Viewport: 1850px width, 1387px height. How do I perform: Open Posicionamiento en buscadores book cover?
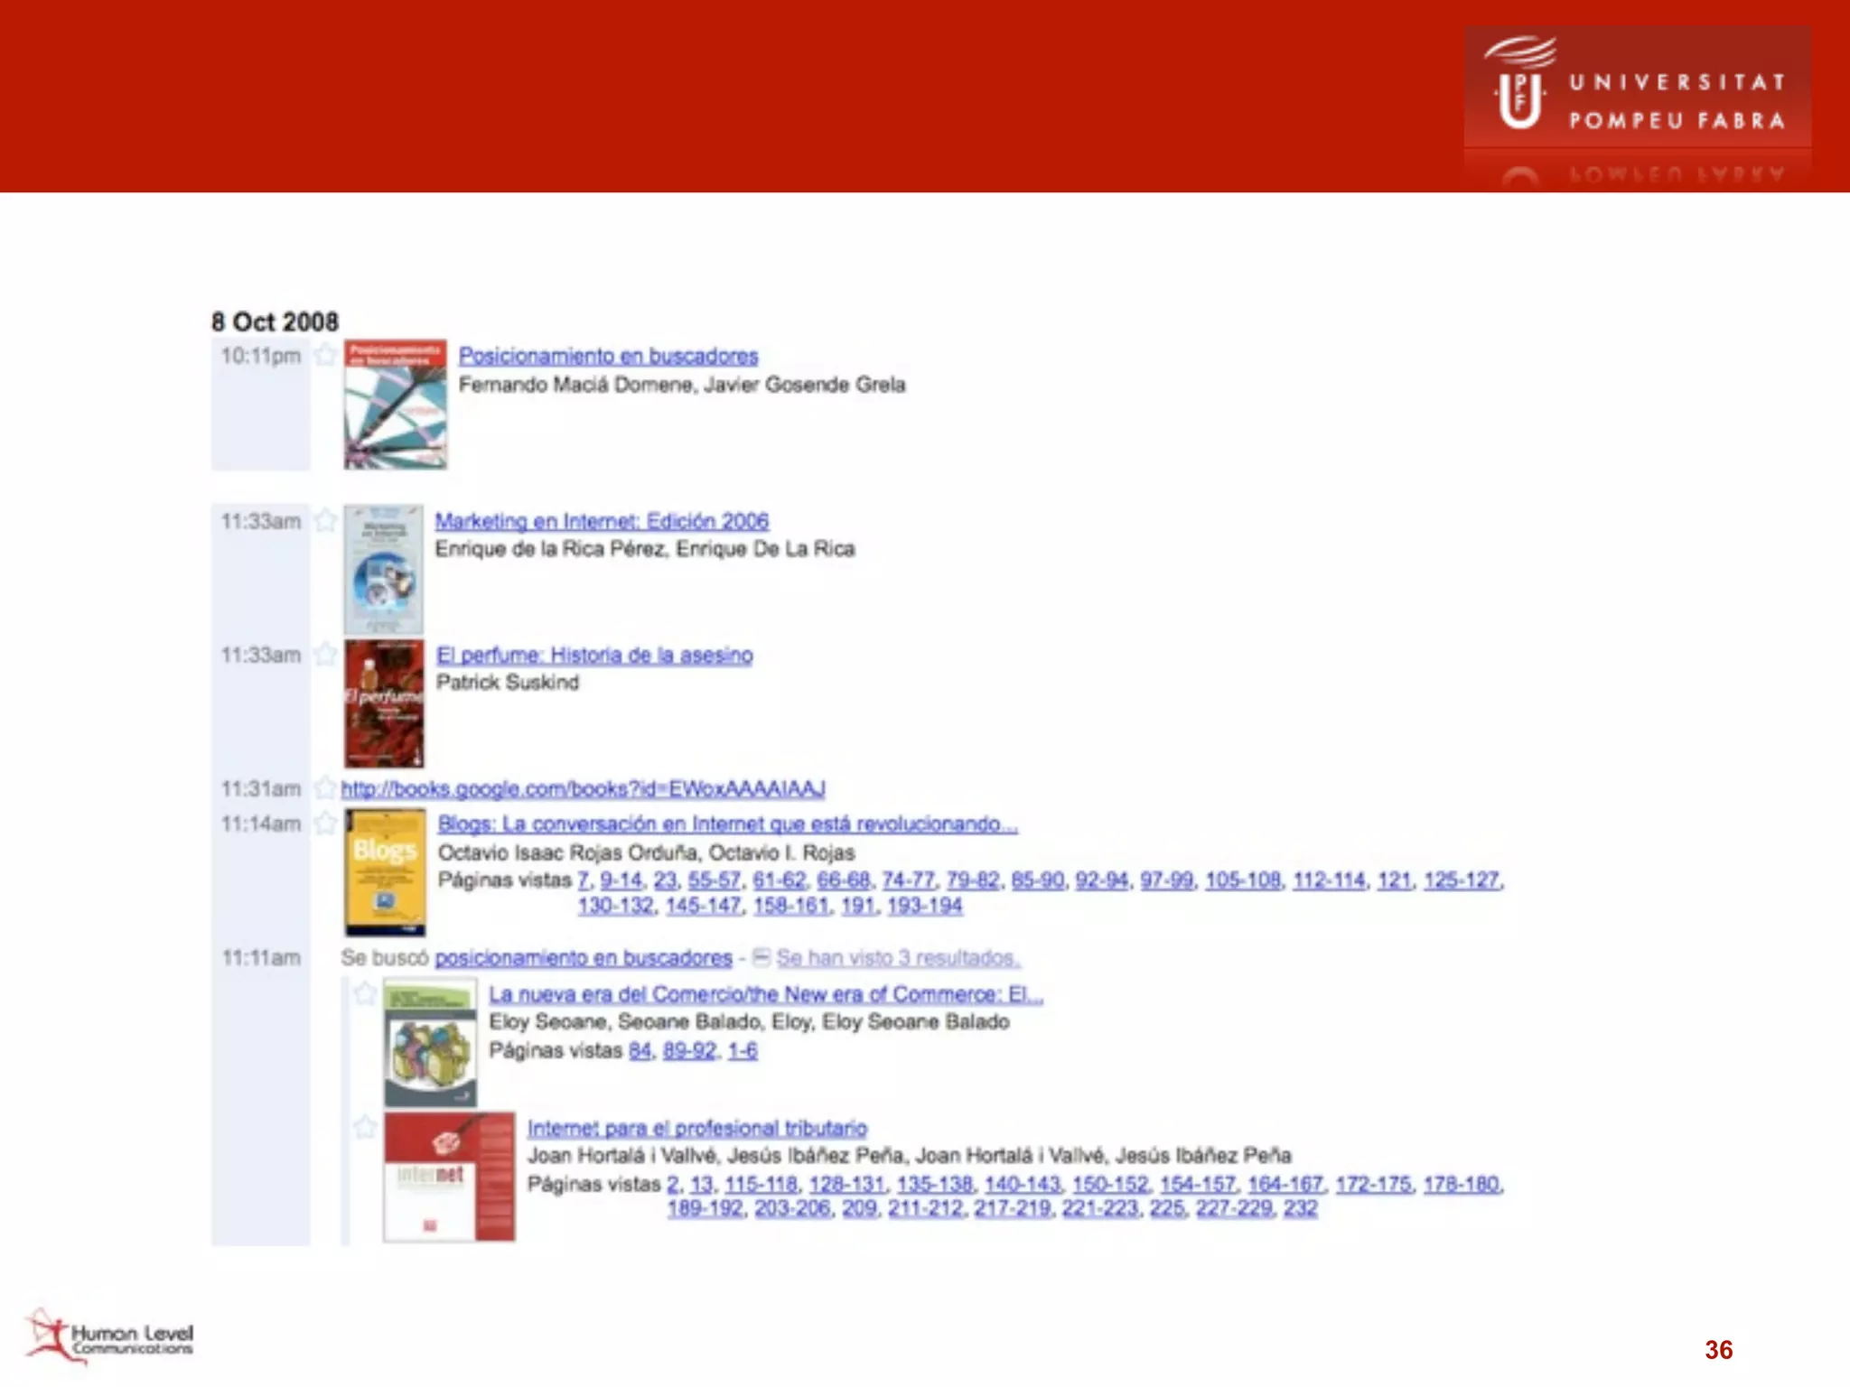395,405
